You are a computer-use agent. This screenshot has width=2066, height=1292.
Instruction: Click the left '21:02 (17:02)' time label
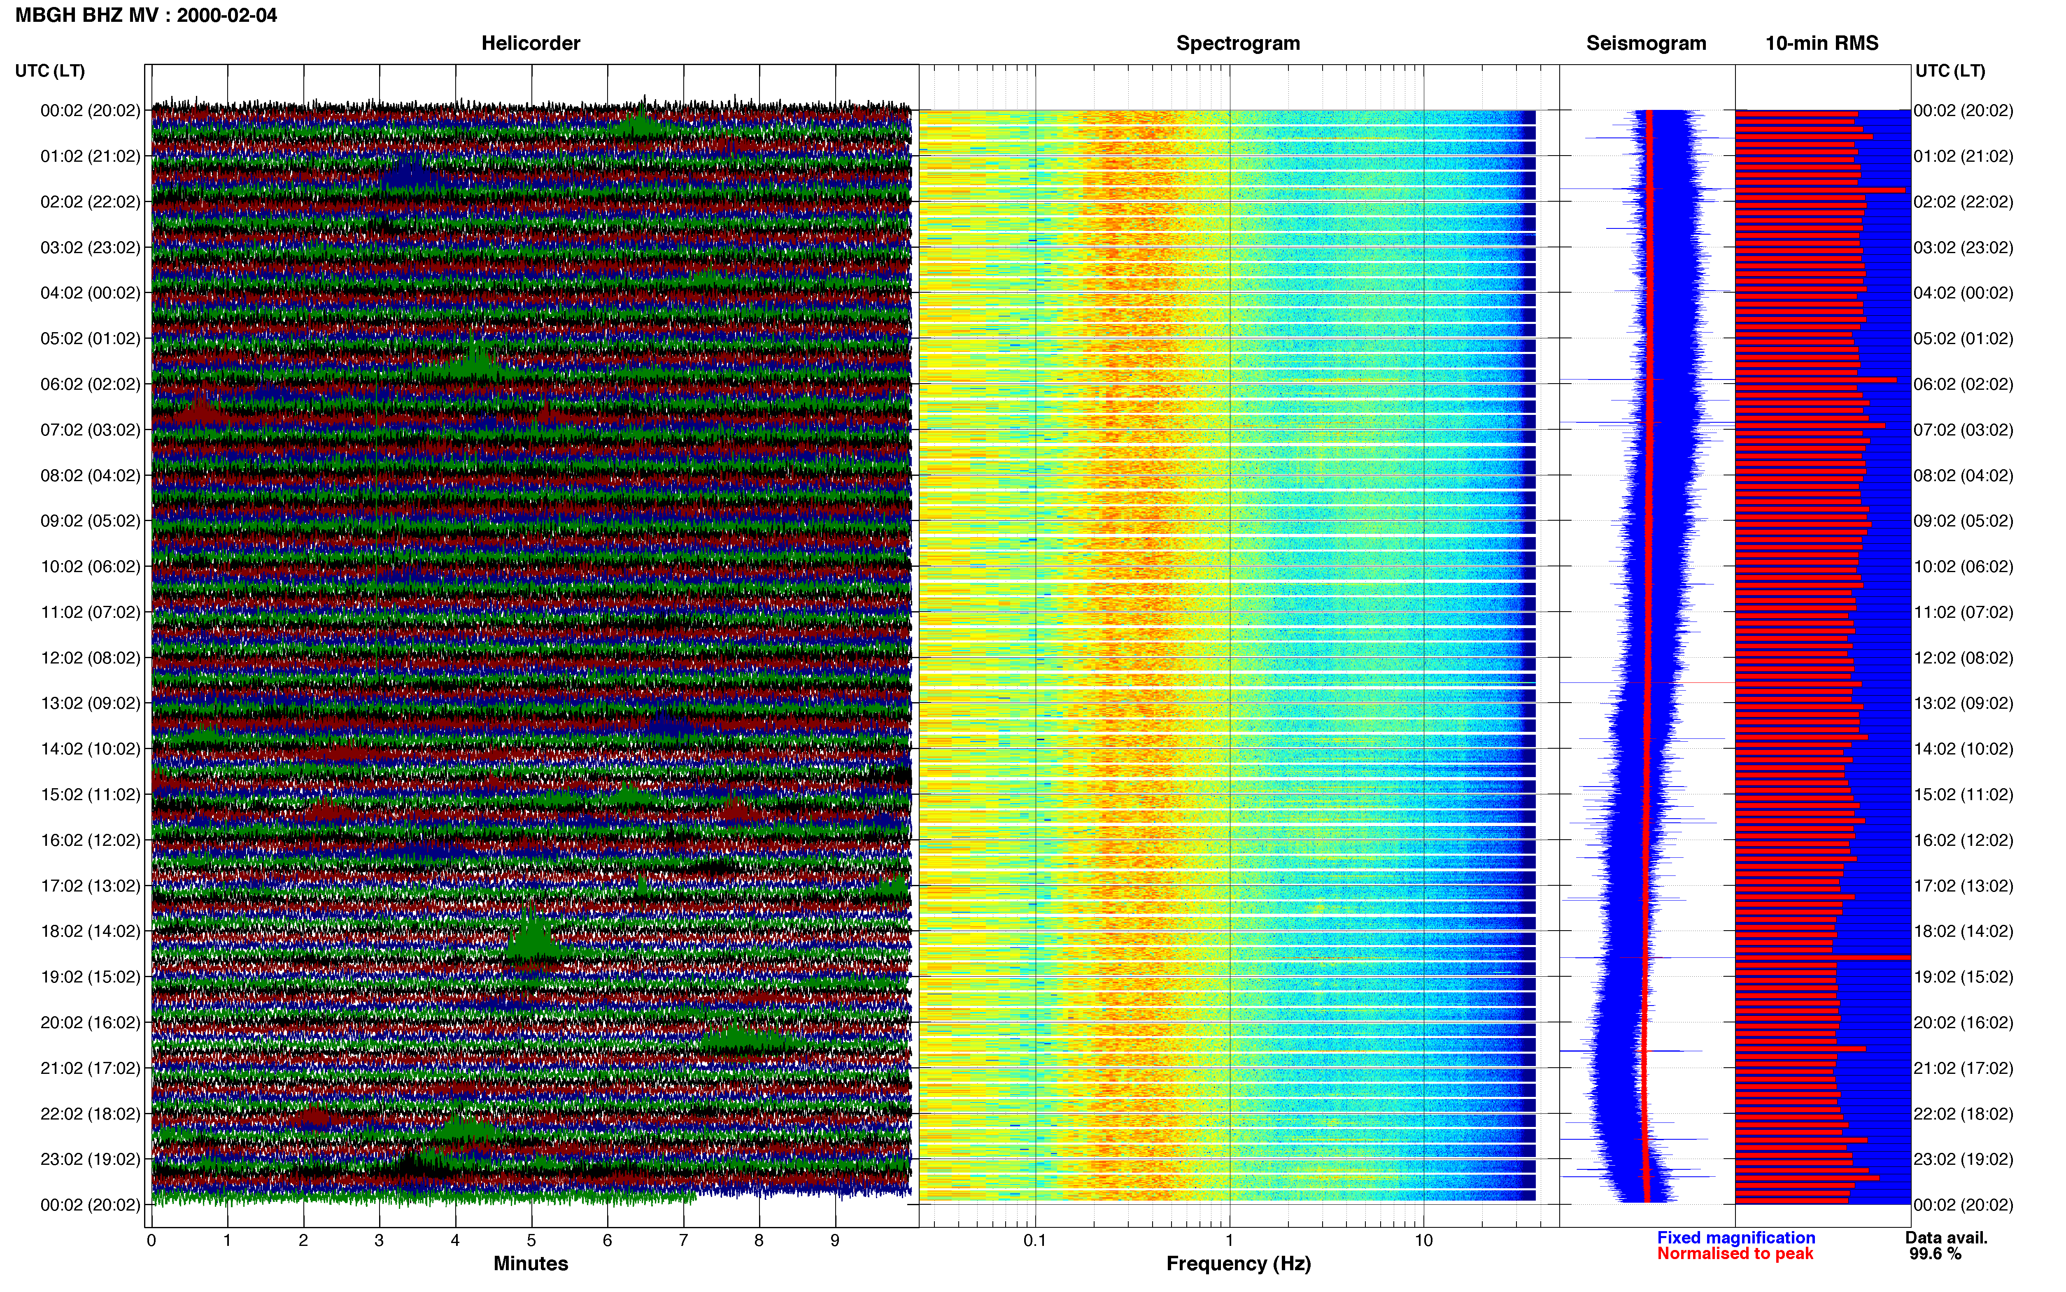click(x=91, y=1068)
